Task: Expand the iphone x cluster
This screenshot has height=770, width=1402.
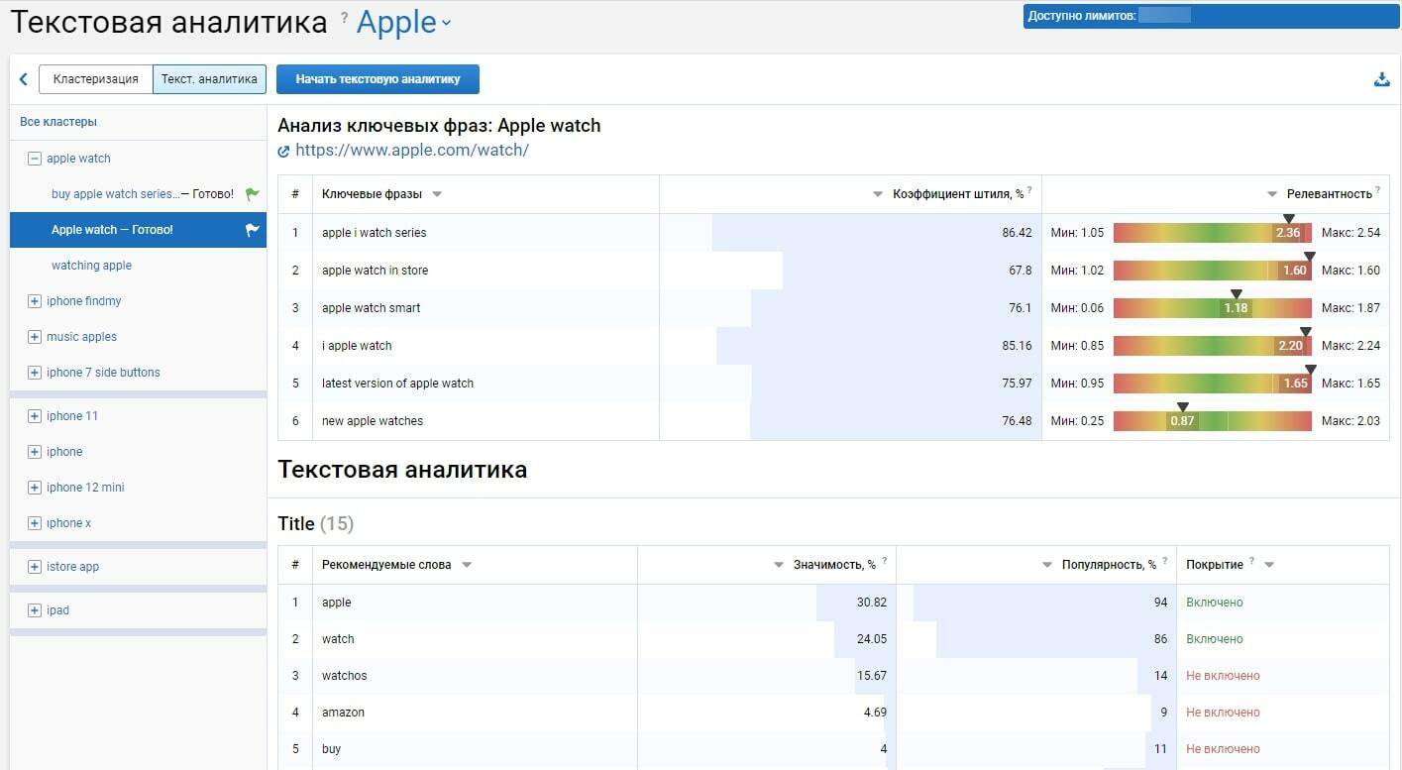Action: [x=35, y=523]
